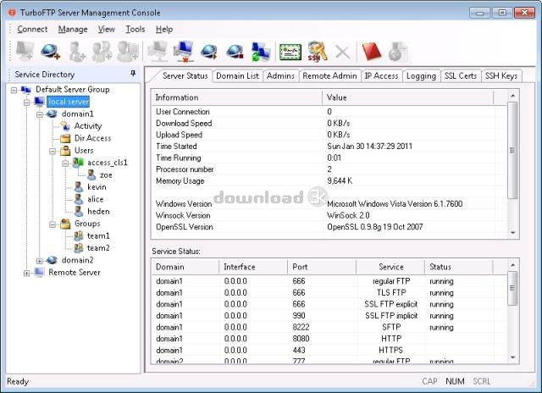
Task: Collapse the local server tree node
Action: (x=26, y=102)
